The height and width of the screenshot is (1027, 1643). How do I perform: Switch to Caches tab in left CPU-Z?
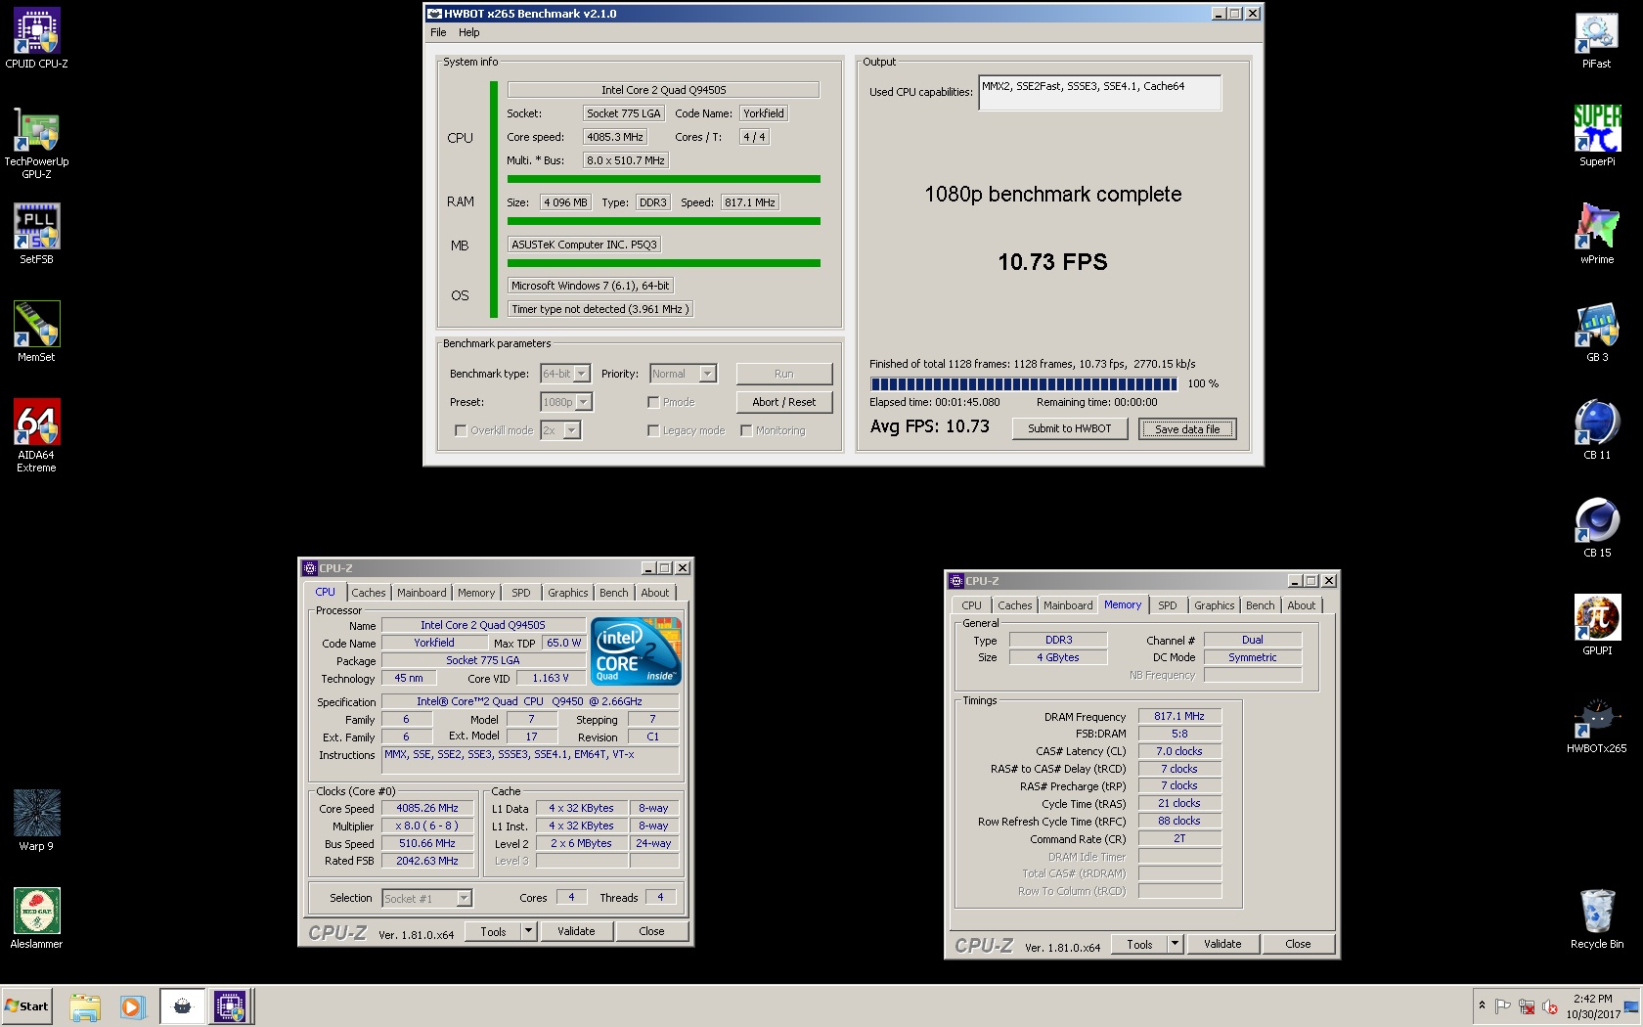click(369, 593)
